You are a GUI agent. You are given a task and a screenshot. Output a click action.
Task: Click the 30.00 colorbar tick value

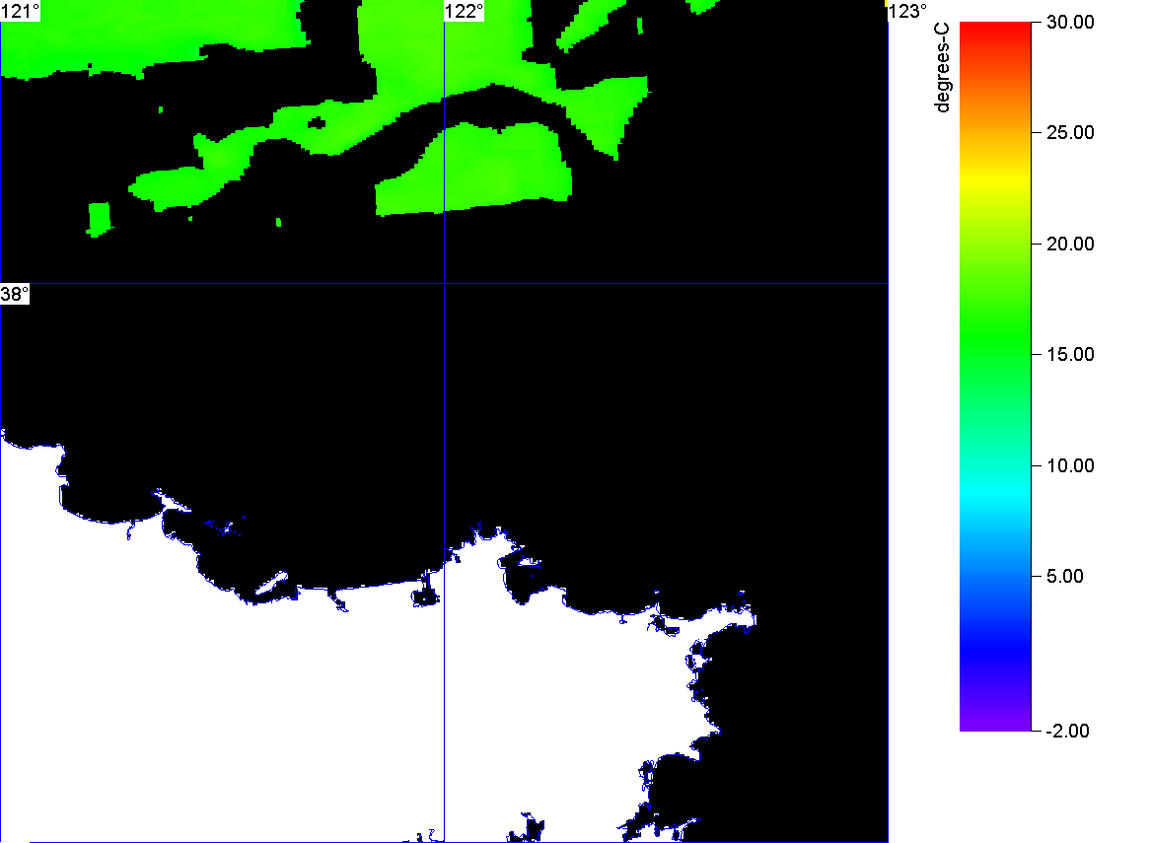tap(1070, 22)
